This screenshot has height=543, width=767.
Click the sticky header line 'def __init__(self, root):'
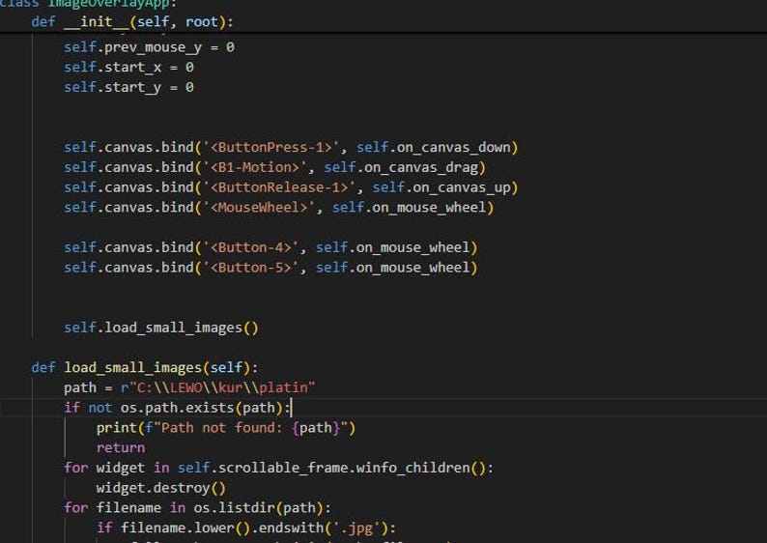pyautogui.click(x=132, y=22)
